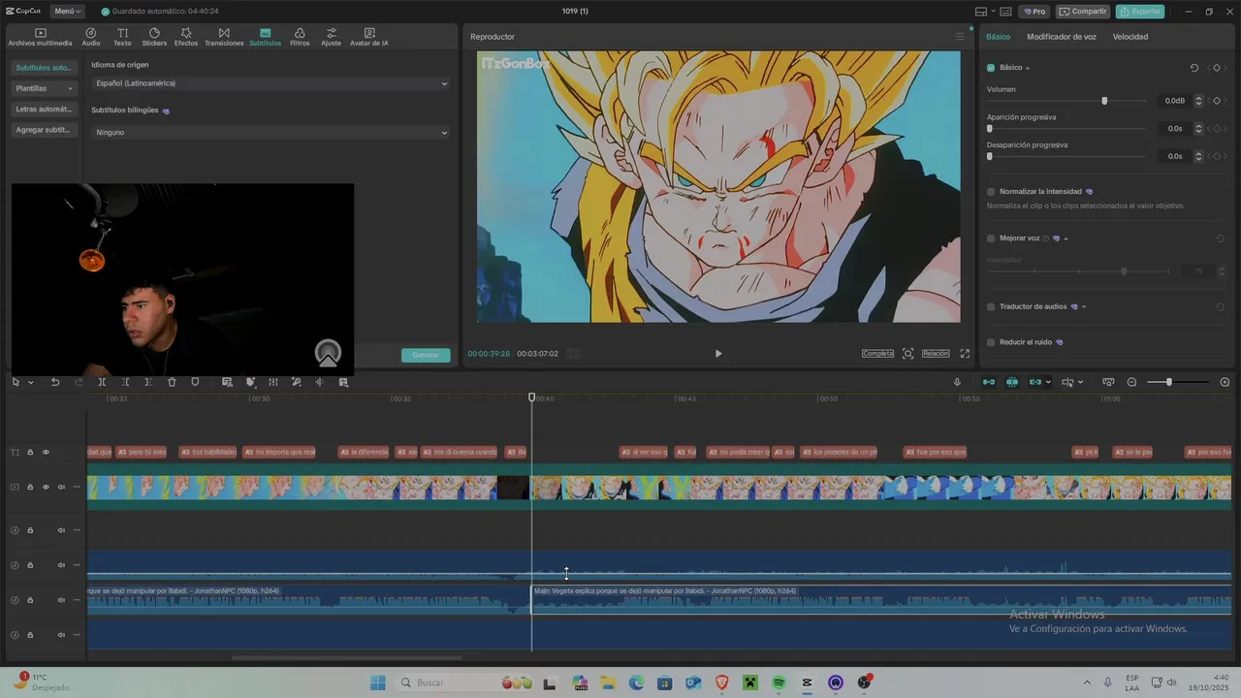Click the Pro badge
Screen dimensions: 1241x698
[1034, 12]
